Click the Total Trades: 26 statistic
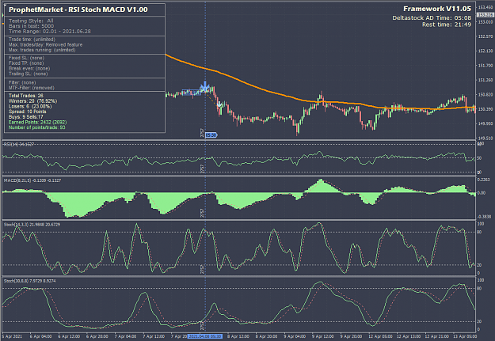 click(x=26, y=96)
